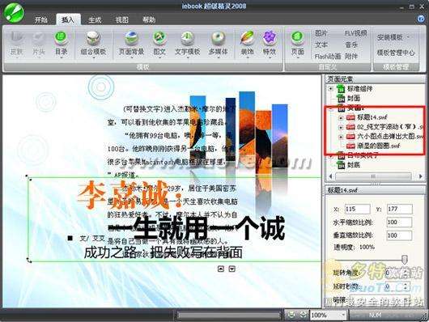429x322 pixels.
Task: Open the 100% zoom dropdown
Action: click(x=328, y=315)
